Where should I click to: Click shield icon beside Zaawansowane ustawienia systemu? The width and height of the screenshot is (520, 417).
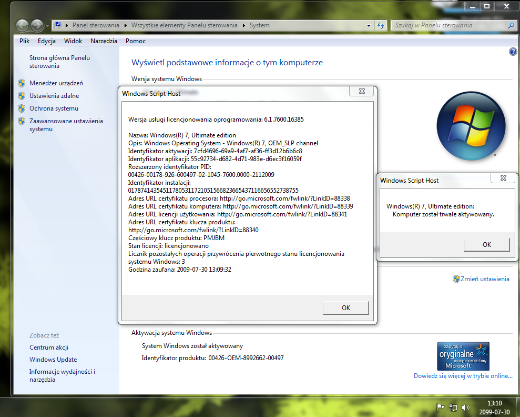pos(22,121)
